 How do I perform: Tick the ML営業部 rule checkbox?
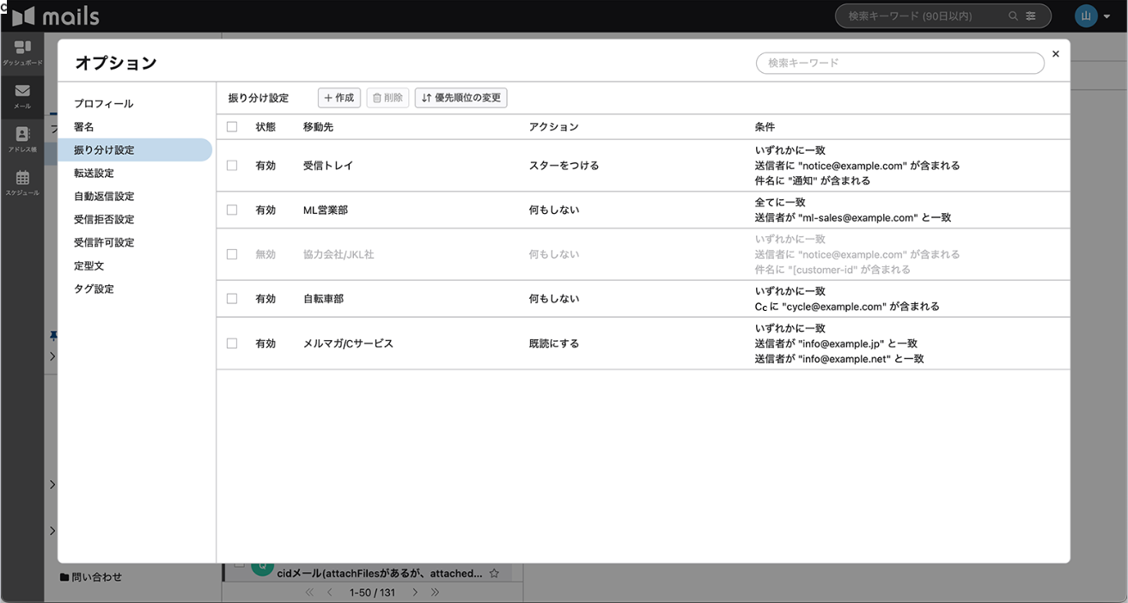click(x=232, y=210)
